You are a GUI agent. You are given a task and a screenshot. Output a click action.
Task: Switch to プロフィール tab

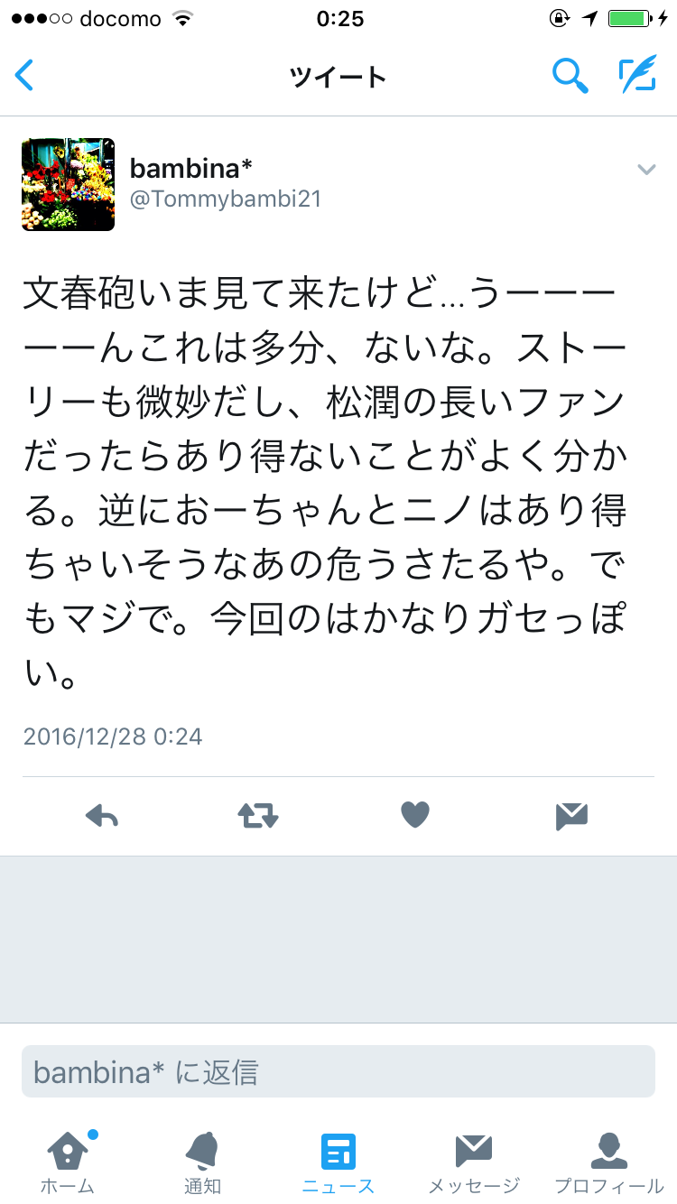[609, 1162]
